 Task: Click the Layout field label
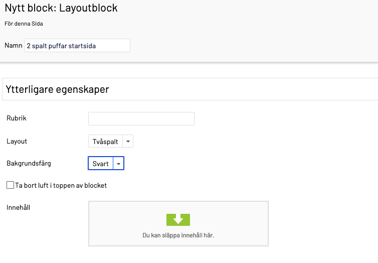click(17, 141)
